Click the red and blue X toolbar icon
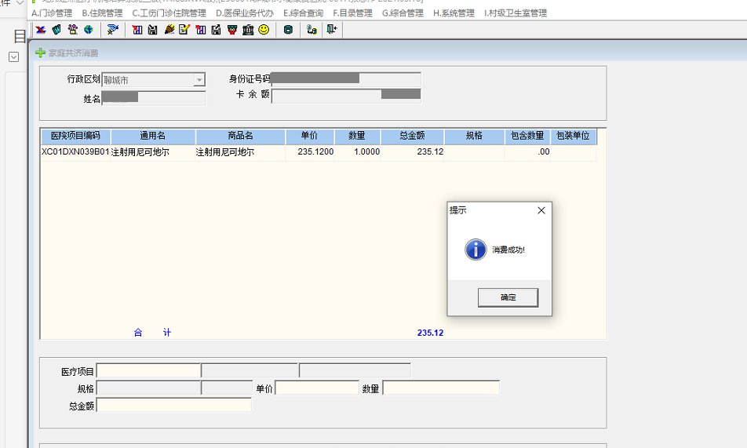Viewport: 747px width, 448px height. click(40, 30)
